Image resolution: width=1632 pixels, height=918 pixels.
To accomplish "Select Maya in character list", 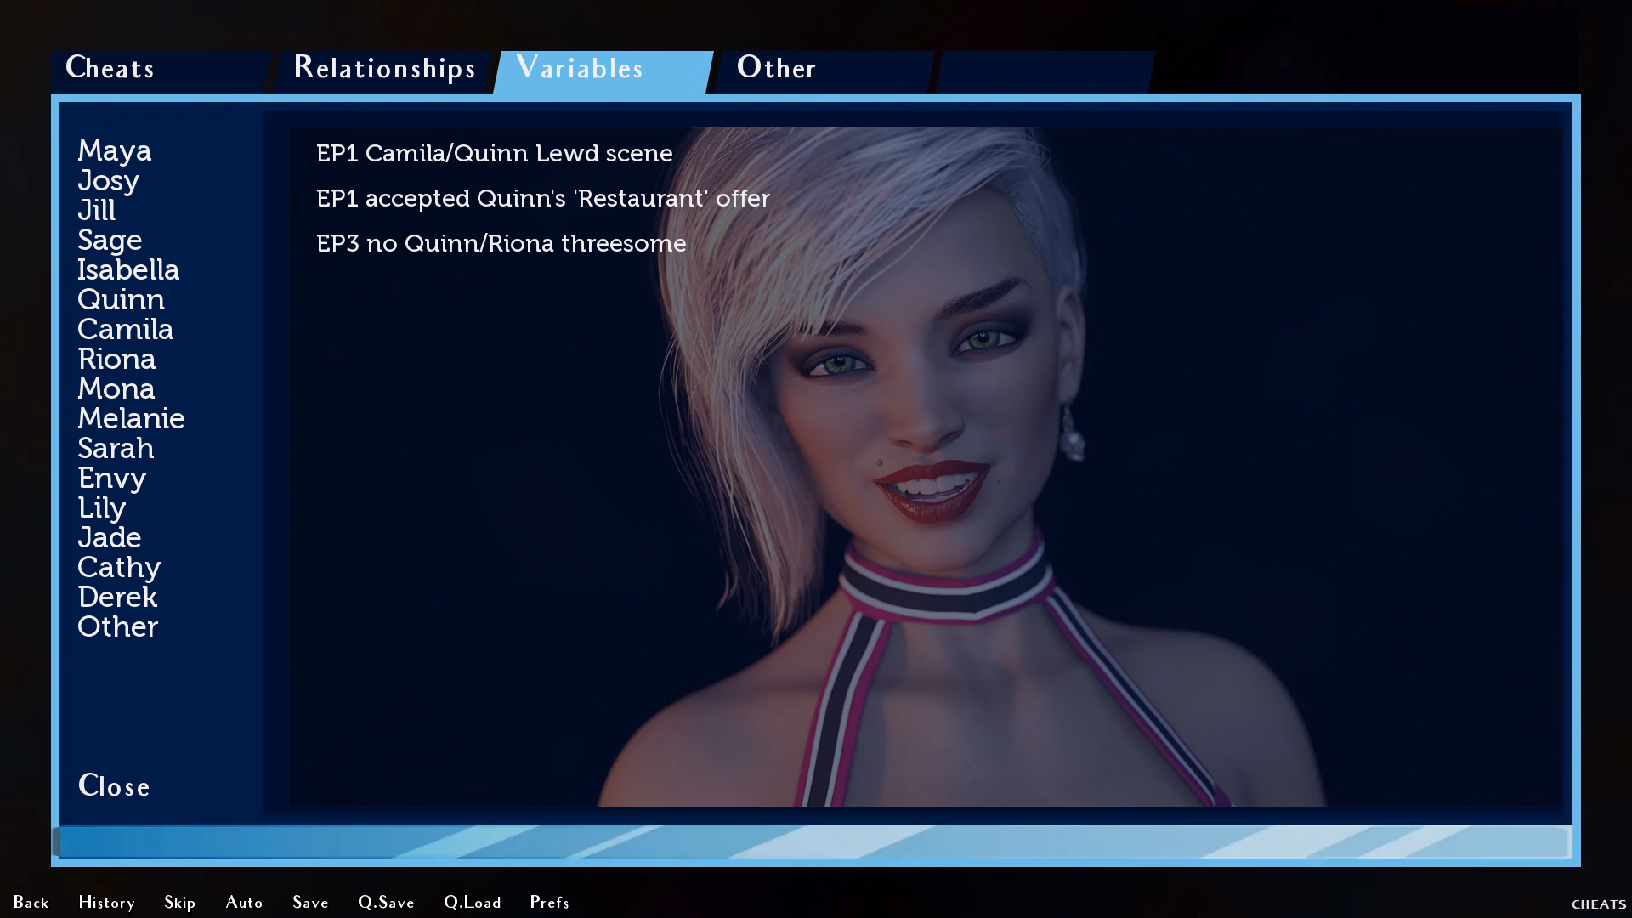I will [x=114, y=150].
